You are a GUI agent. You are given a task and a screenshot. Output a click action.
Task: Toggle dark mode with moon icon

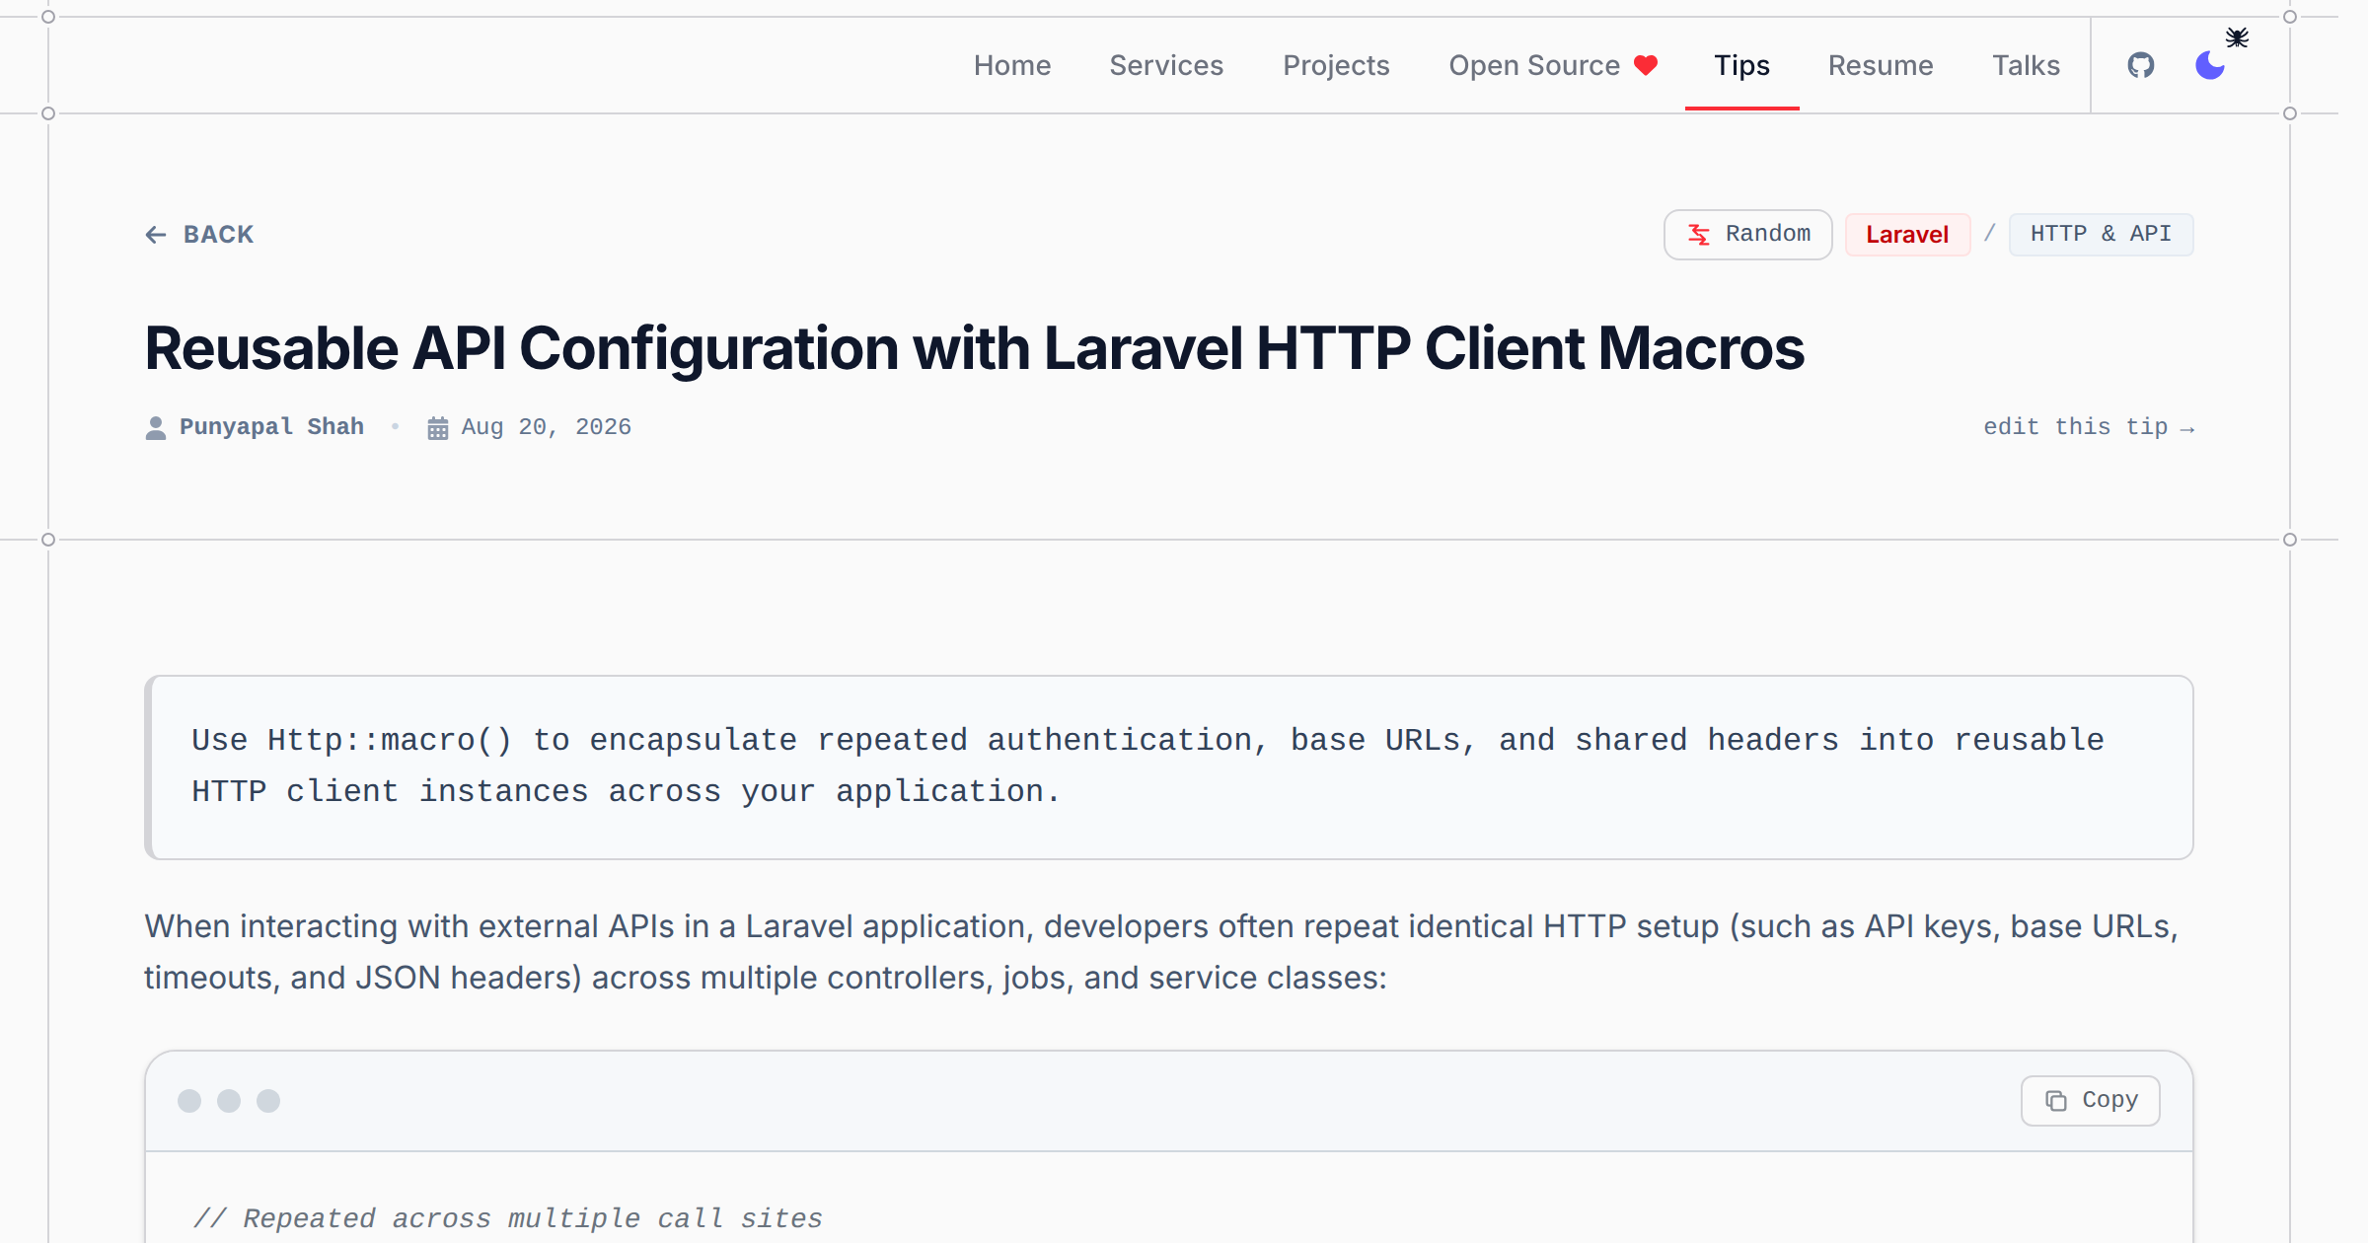tap(2209, 65)
